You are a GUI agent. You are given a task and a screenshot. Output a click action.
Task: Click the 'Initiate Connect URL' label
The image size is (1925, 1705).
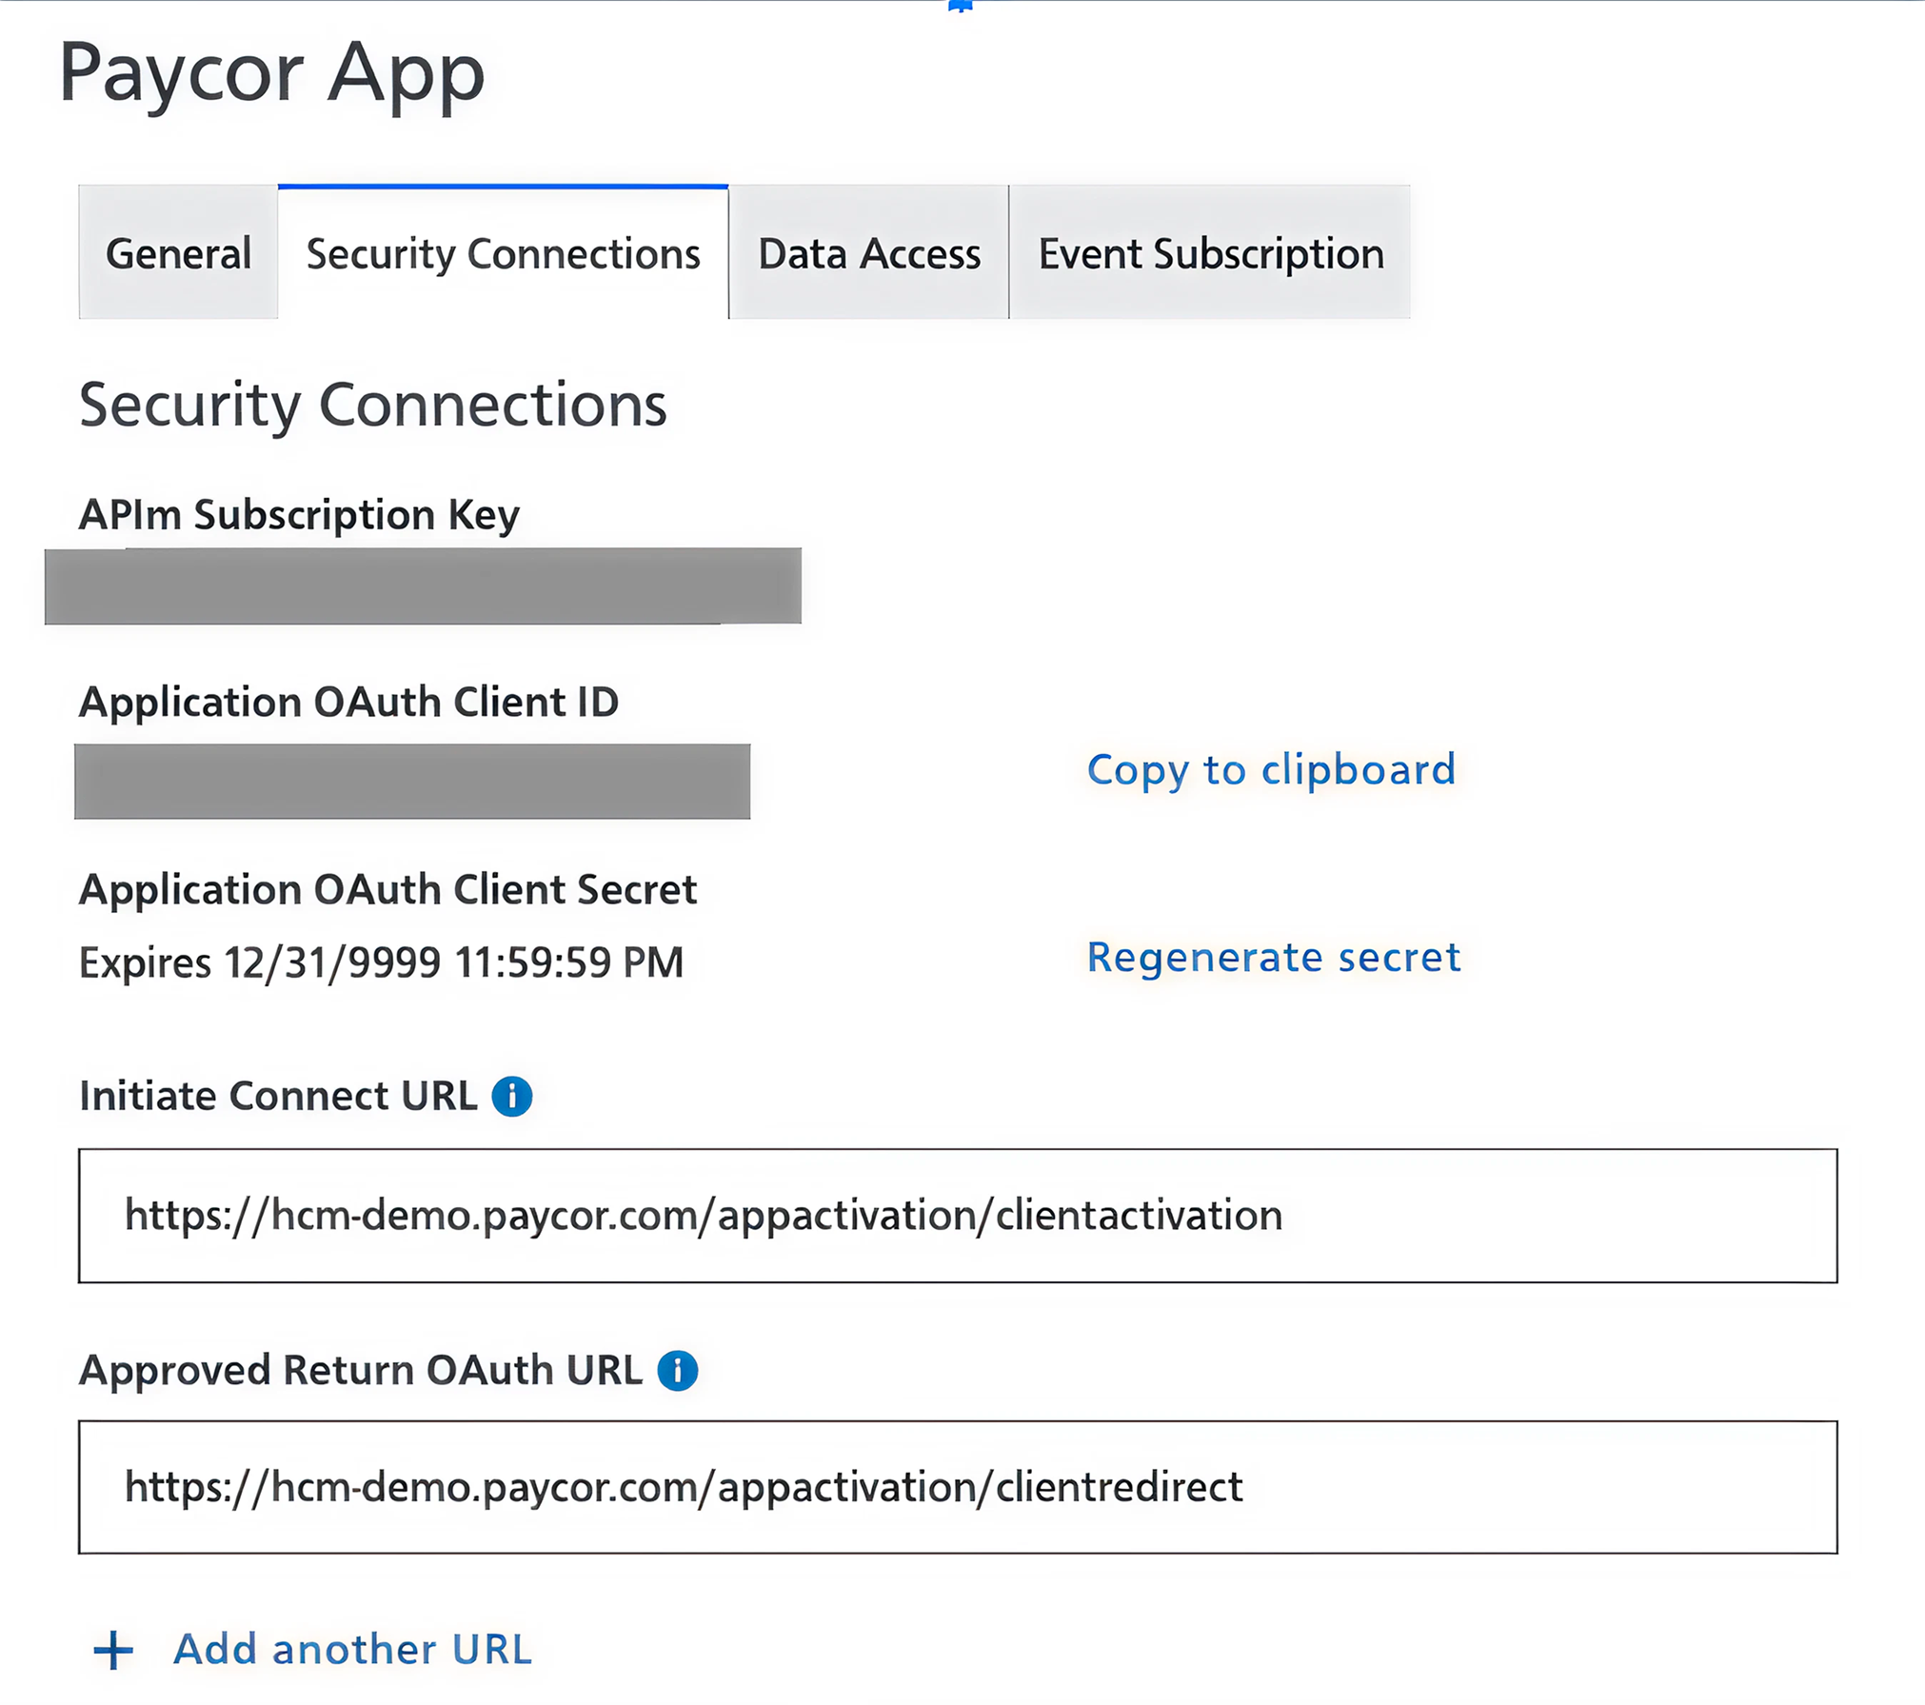[x=278, y=1097]
